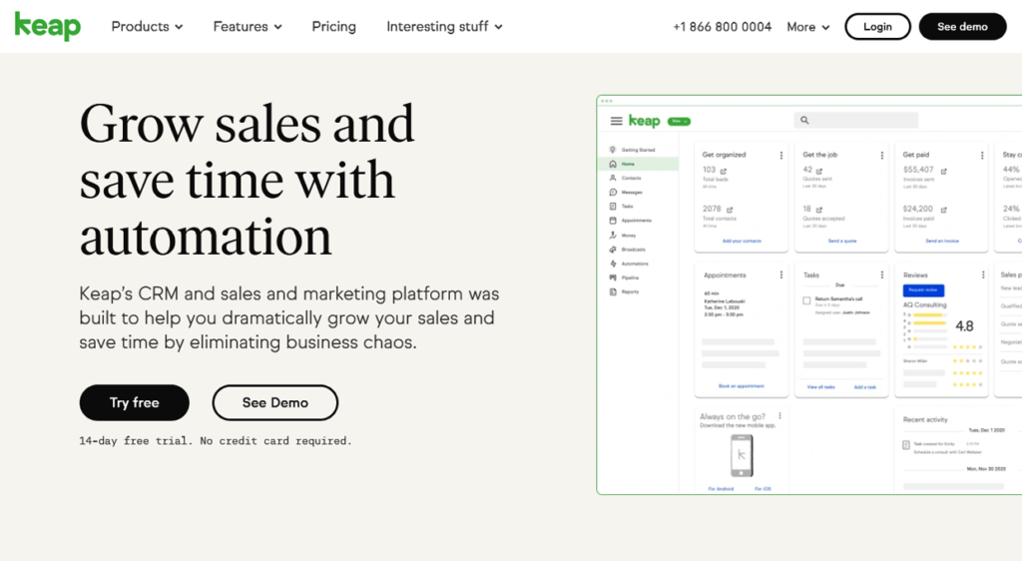Click Add a task link
This screenshot has width=1022, height=561.
(x=865, y=387)
